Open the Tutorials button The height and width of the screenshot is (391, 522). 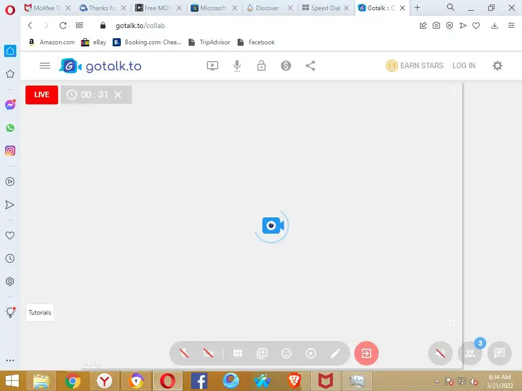click(x=40, y=313)
